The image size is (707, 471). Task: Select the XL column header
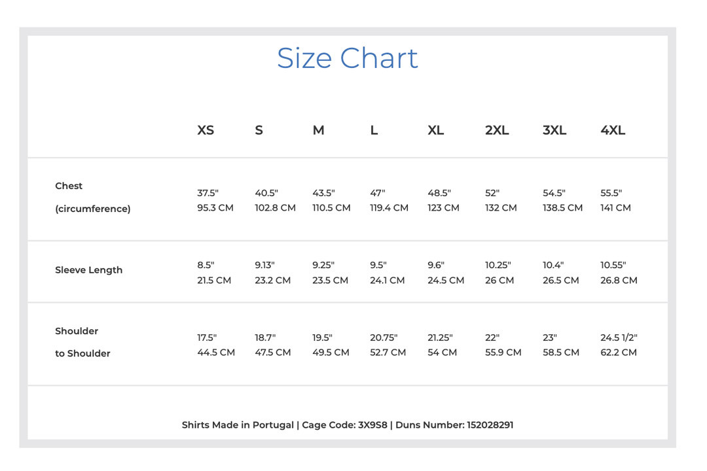[x=435, y=130]
